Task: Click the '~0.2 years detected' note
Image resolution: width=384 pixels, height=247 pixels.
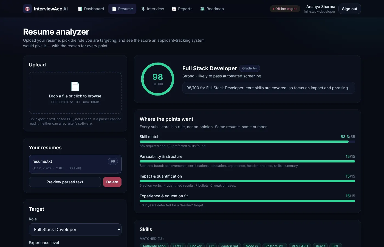Action: [172, 205]
